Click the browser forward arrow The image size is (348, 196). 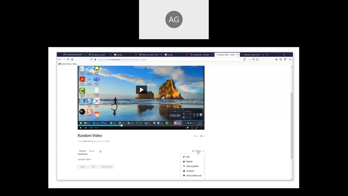click(x=64, y=59)
